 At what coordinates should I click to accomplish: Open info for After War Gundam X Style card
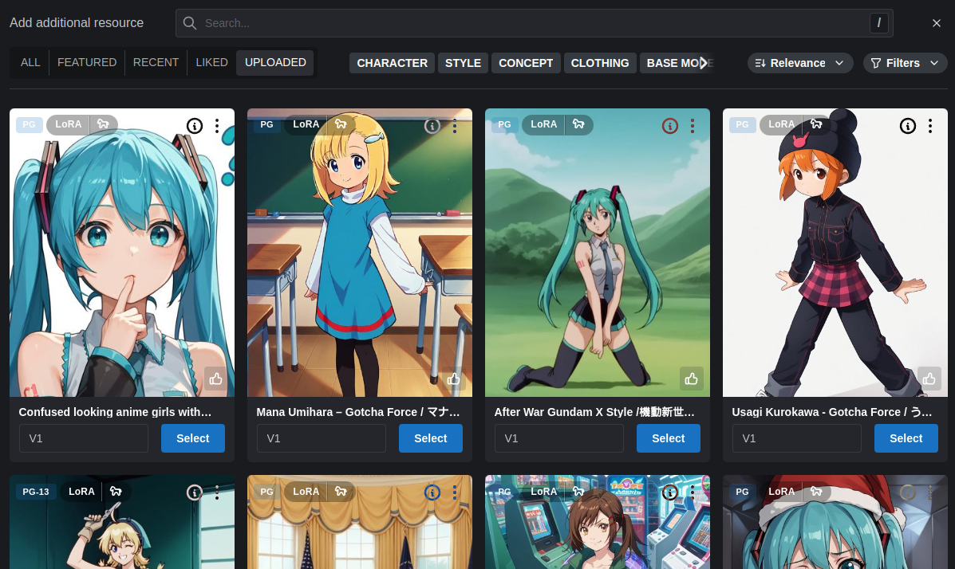coord(670,126)
